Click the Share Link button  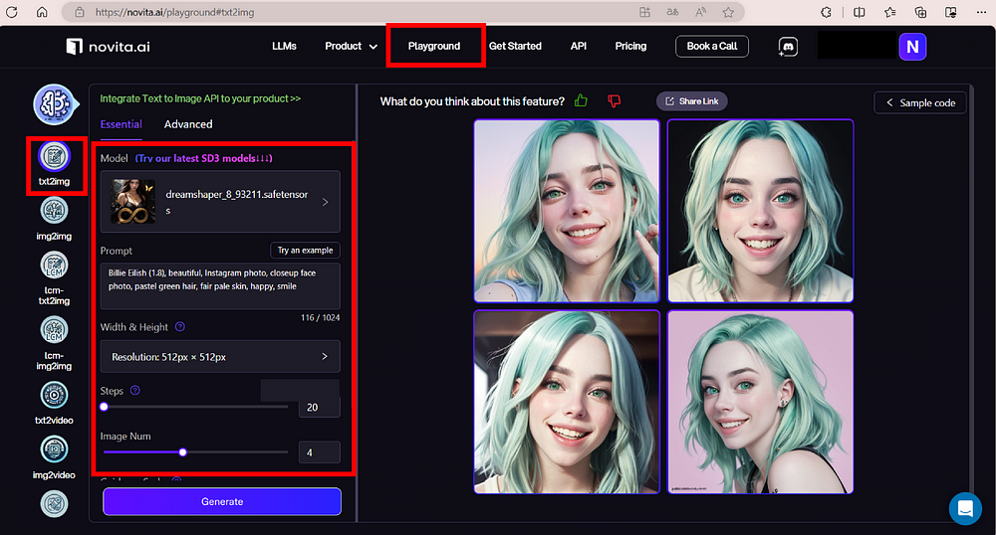(692, 101)
